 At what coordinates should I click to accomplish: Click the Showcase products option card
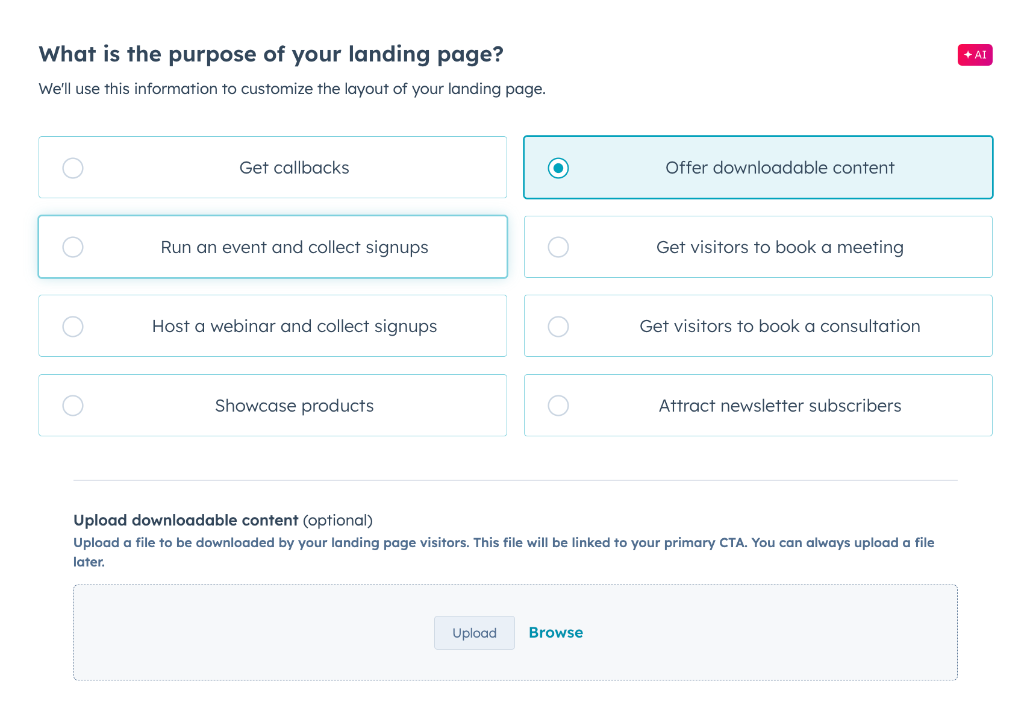coord(272,405)
